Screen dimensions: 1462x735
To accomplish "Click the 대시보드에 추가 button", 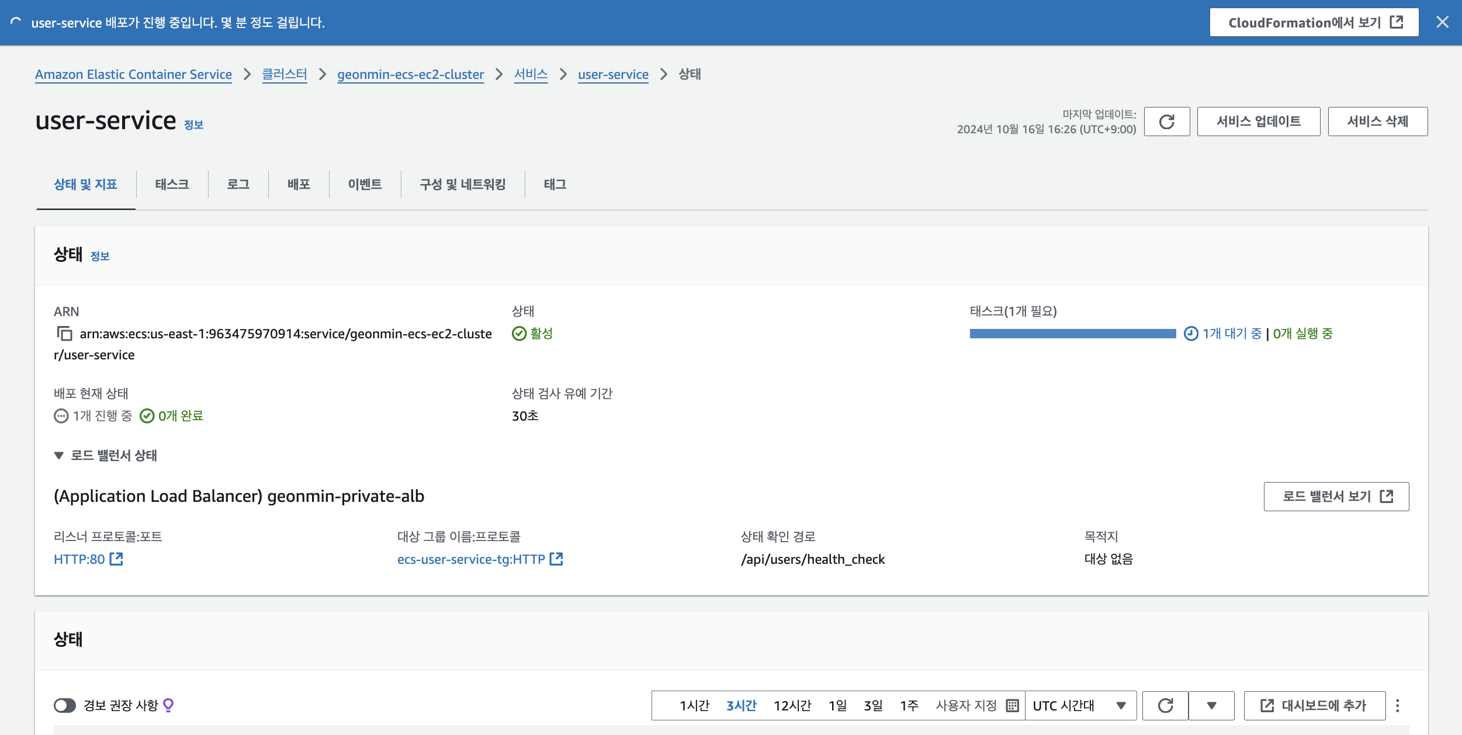I will click(1315, 706).
